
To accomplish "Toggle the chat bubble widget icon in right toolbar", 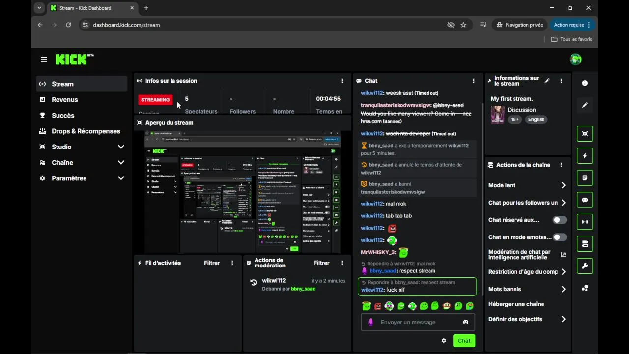I will tap(585, 200).
